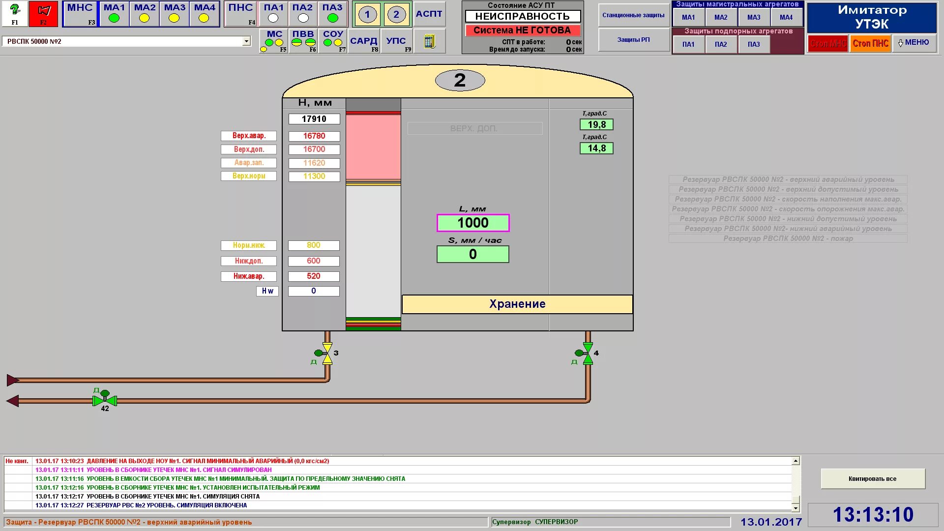Screen dimensions: 944x531
Task: Open the МЕНЮ dropdown button
Action: click(x=914, y=43)
